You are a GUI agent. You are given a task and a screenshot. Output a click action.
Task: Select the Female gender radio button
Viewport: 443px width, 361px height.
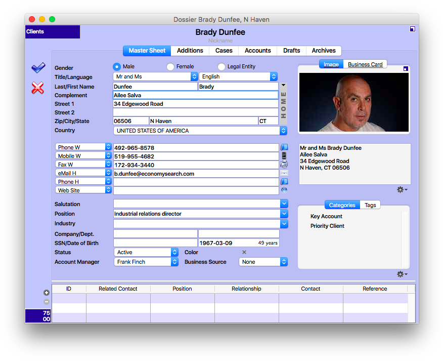coord(170,67)
